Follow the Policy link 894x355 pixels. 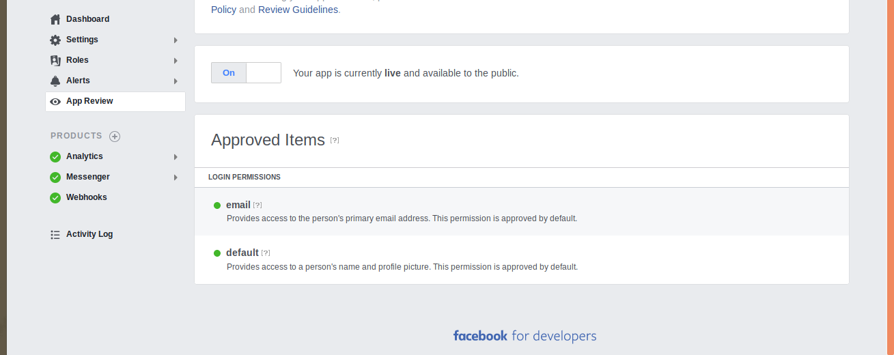[223, 10]
